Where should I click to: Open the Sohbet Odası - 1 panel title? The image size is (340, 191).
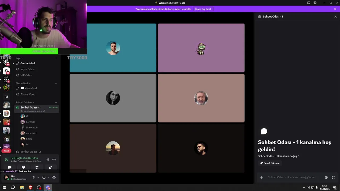273,16
